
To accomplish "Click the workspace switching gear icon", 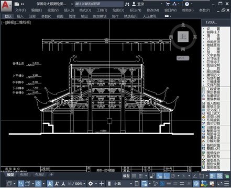I will click(91, 183).
